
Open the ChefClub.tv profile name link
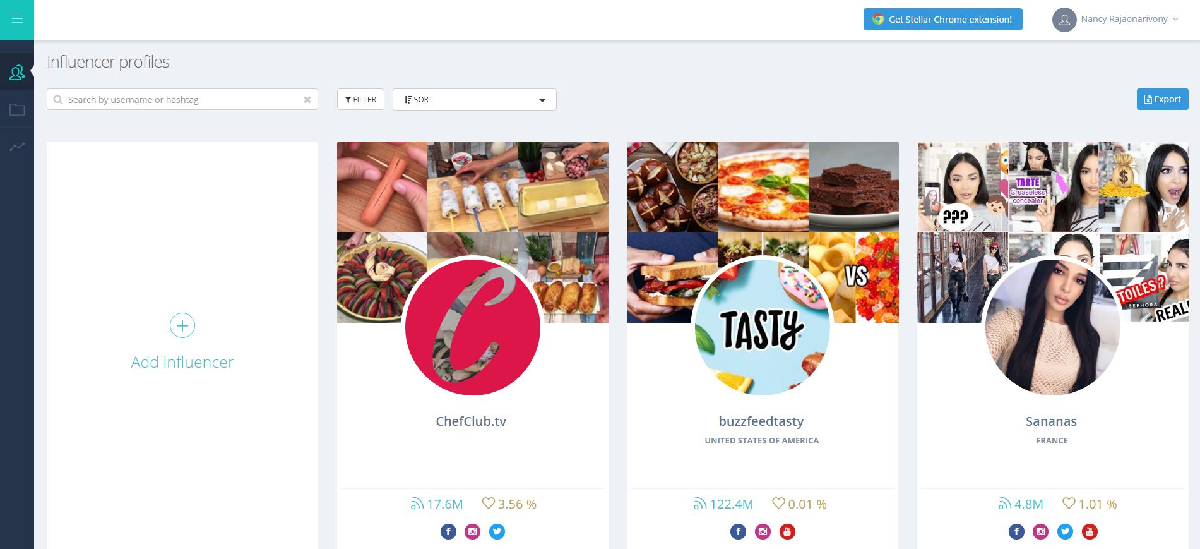(x=471, y=421)
